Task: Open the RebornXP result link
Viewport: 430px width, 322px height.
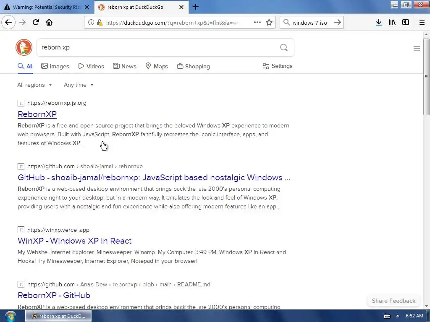Action: (37, 114)
